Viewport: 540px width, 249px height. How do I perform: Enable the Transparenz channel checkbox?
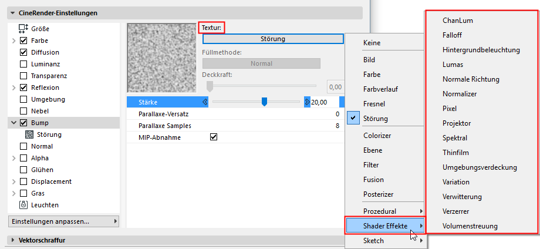23,76
